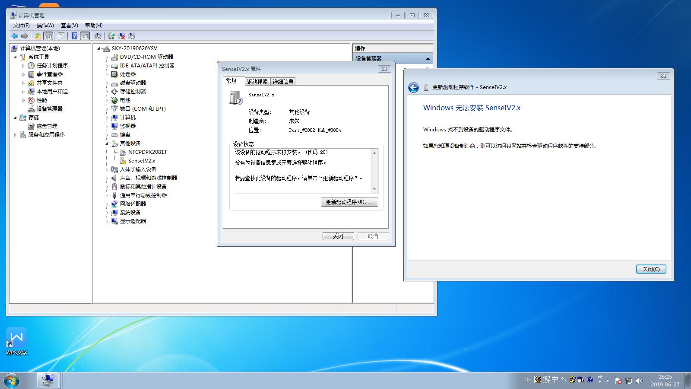Viewport: 691px width, 389px height.
Task: Select Disk Management (磁盘管理) in the tree
Action: (x=47, y=126)
